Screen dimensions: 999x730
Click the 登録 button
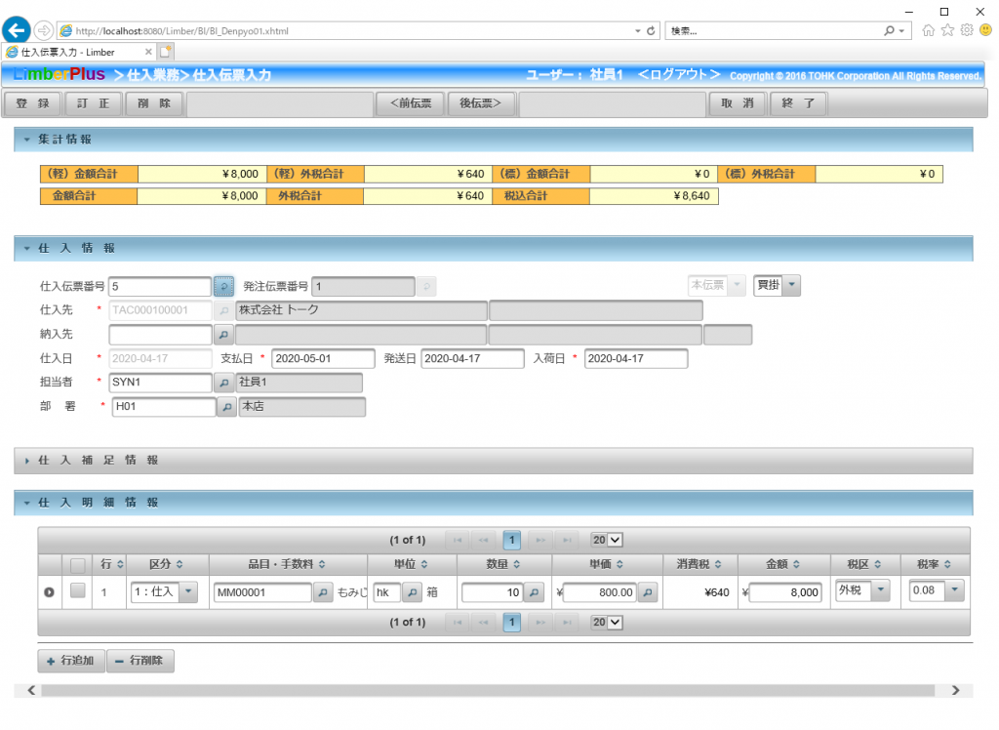click(x=33, y=103)
